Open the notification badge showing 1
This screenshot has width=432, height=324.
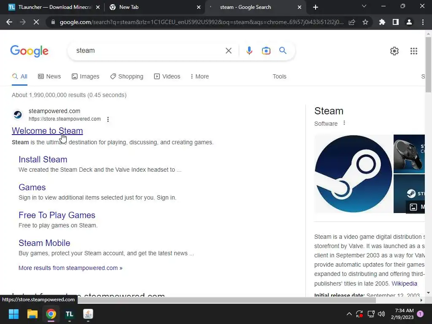coord(420,314)
